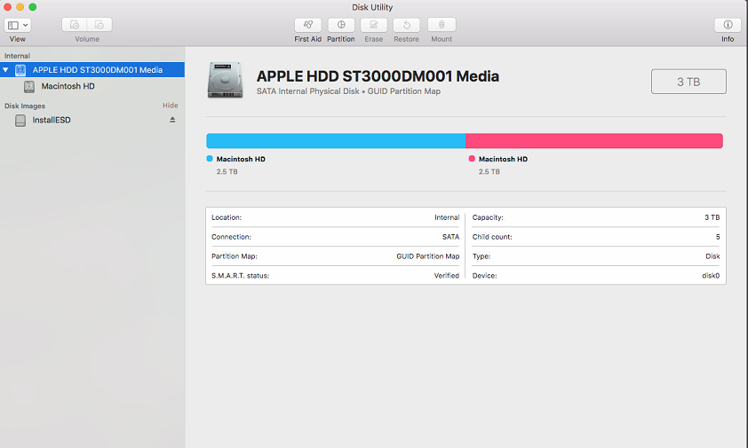748x448 pixels.
Task: Click the 'Location:' label
Action: 227,217
